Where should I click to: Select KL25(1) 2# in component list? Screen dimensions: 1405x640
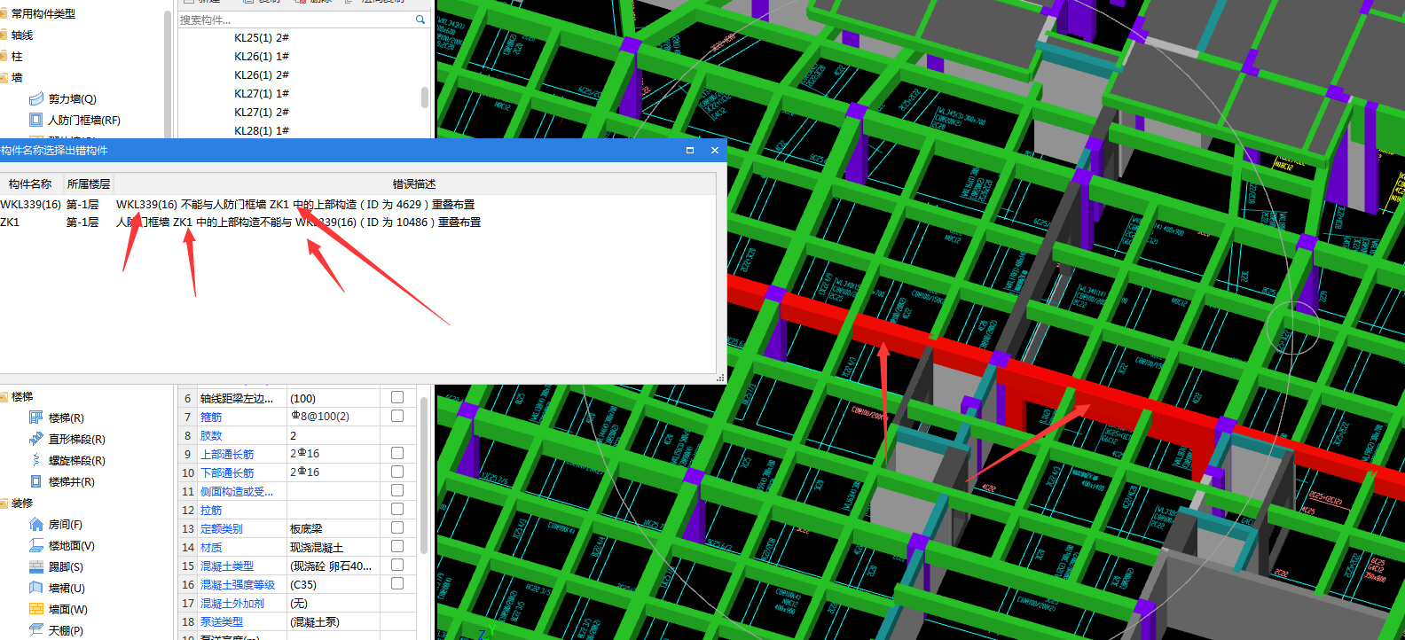tap(262, 37)
